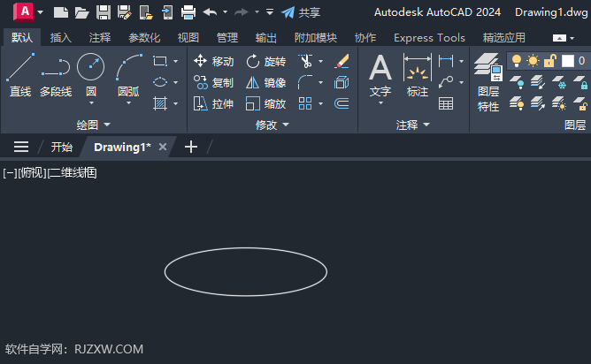
Task: Select the Linear dimension tool
Action: [x=446, y=61]
